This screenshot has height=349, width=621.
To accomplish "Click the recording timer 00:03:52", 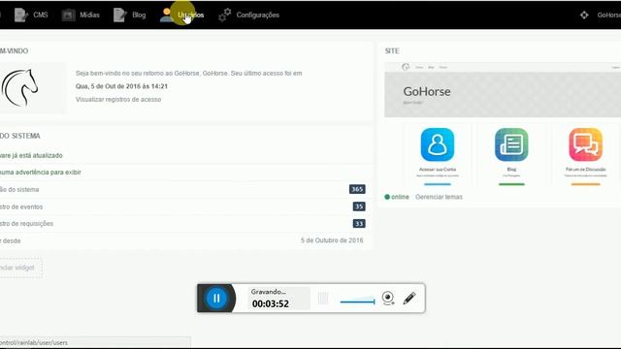I will [x=271, y=303].
